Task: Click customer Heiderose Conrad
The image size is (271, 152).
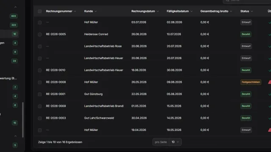Action: coord(96,34)
